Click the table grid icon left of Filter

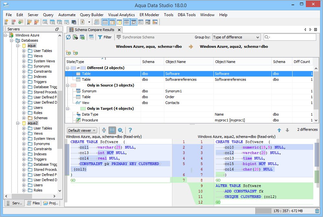[91, 37]
